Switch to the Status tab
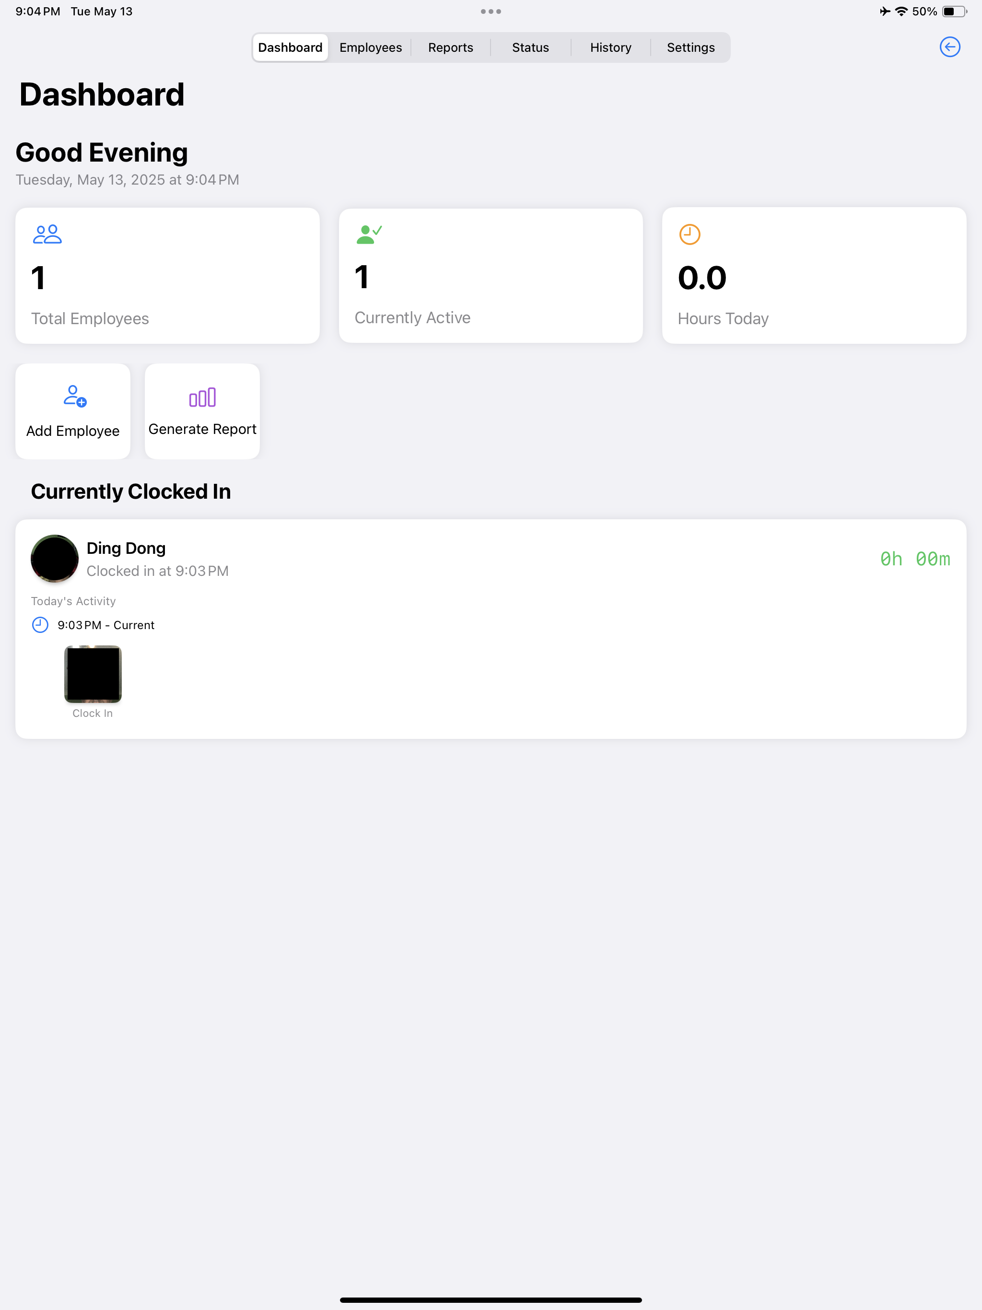 coord(530,47)
